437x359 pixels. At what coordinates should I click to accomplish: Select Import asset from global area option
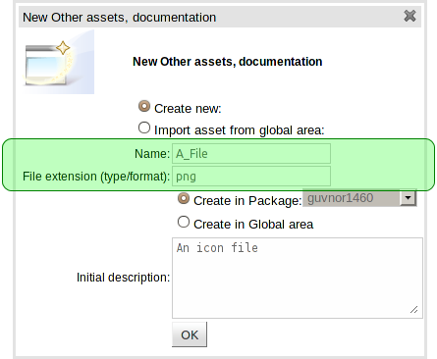point(144,128)
